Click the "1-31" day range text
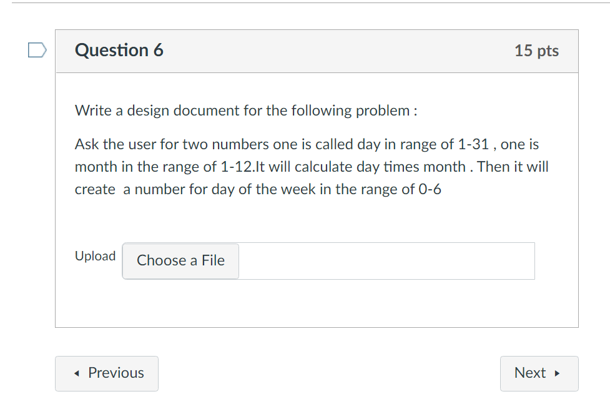 click(473, 145)
